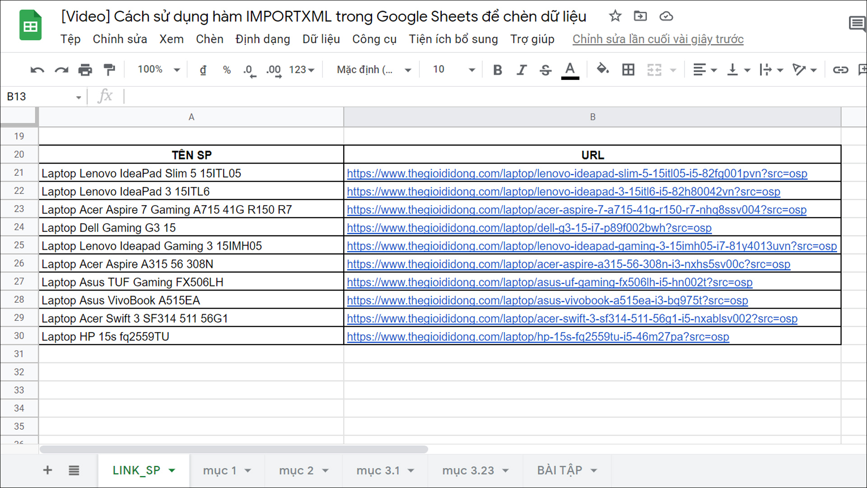Open text wrapping dropdown
This screenshot has height=488, width=867.
[x=771, y=70]
